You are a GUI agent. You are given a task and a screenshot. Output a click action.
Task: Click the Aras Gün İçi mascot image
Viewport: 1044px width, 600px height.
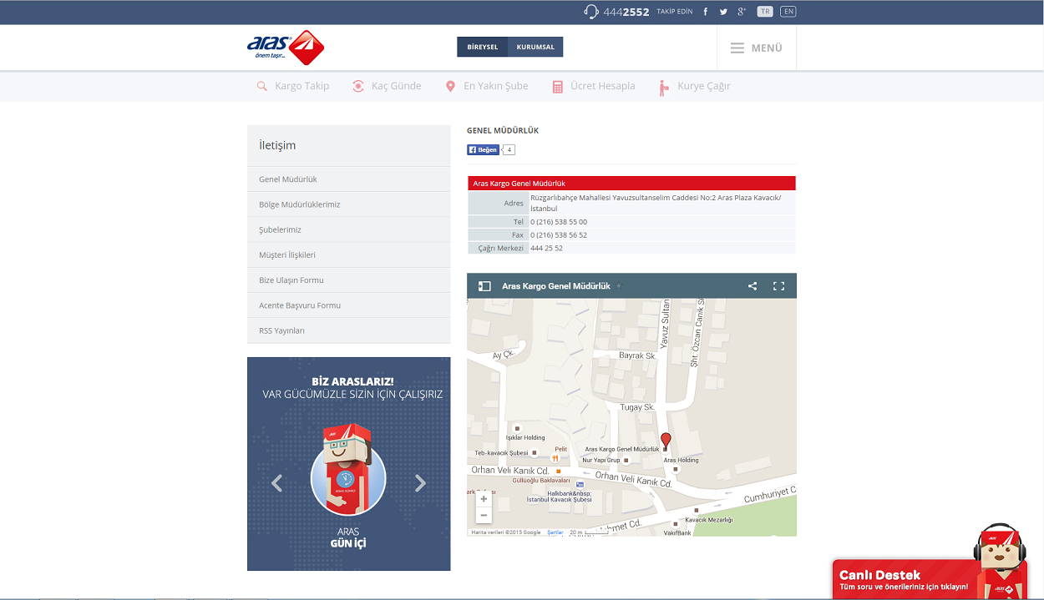click(348, 470)
